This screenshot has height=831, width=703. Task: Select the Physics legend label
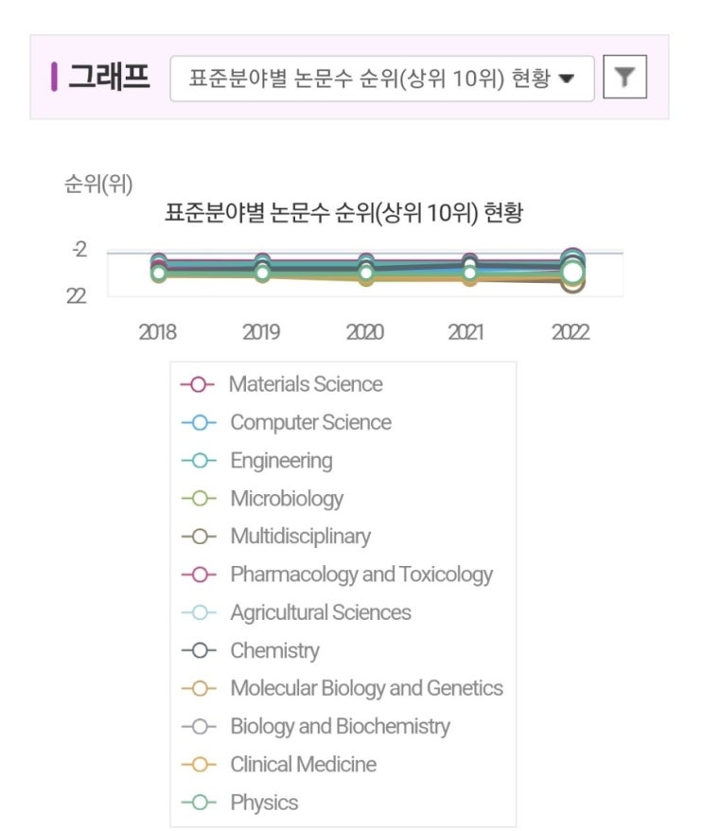[x=264, y=803]
